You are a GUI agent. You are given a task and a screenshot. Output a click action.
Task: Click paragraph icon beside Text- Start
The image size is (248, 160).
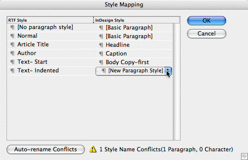click(12, 62)
